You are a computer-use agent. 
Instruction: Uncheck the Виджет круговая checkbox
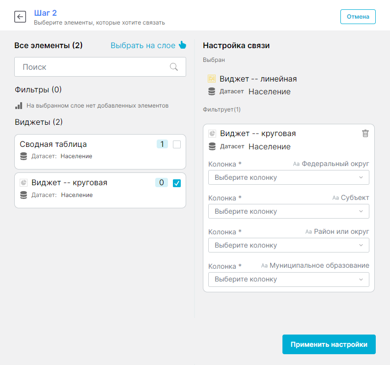[177, 183]
